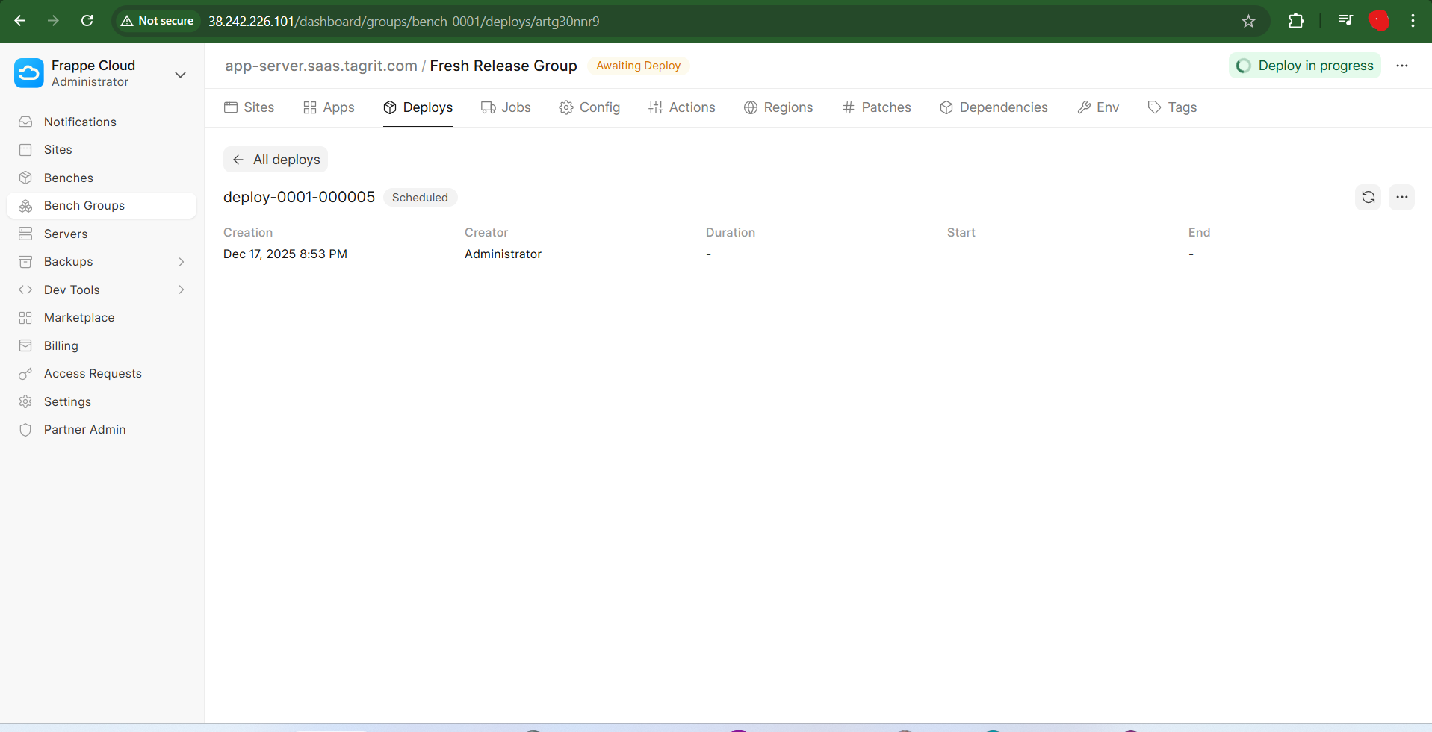Open the bench group header three-dot menu
This screenshot has width=1432, height=732.
[1401, 66]
